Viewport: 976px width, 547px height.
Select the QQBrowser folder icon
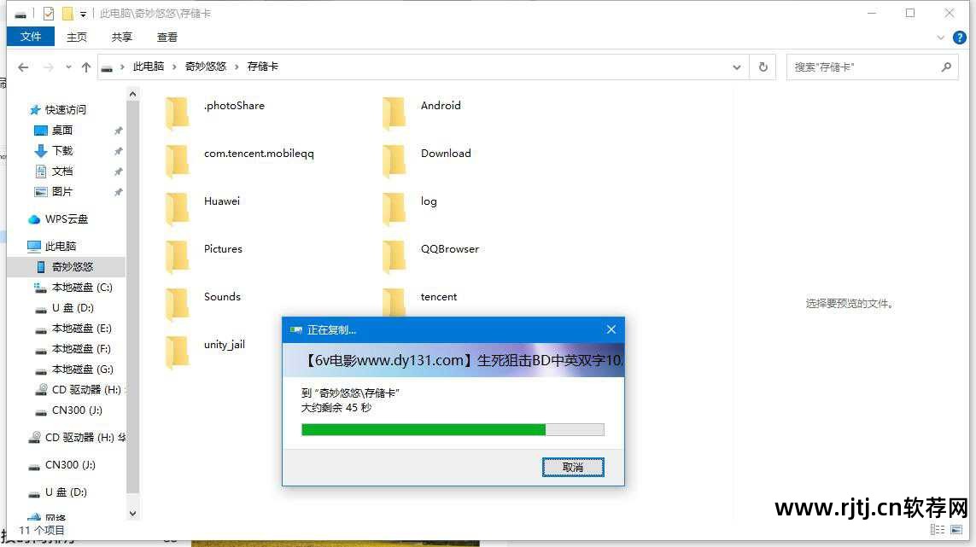click(x=394, y=257)
